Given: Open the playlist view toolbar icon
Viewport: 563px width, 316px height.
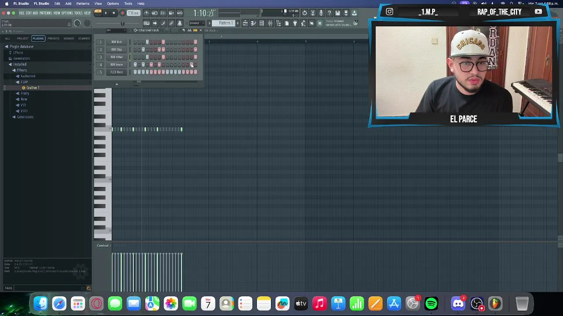Looking at the screenshot, I should 245,23.
